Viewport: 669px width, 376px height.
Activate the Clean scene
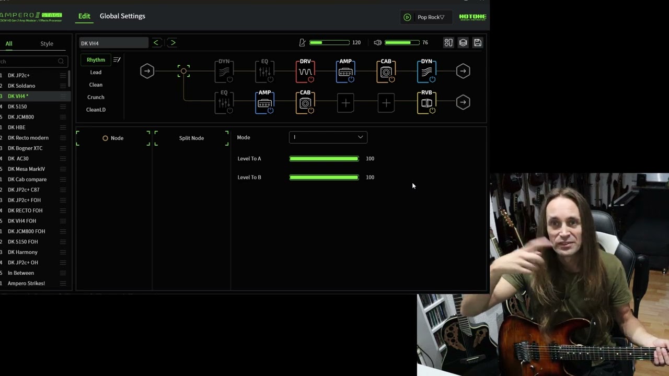pyautogui.click(x=96, y=85)
